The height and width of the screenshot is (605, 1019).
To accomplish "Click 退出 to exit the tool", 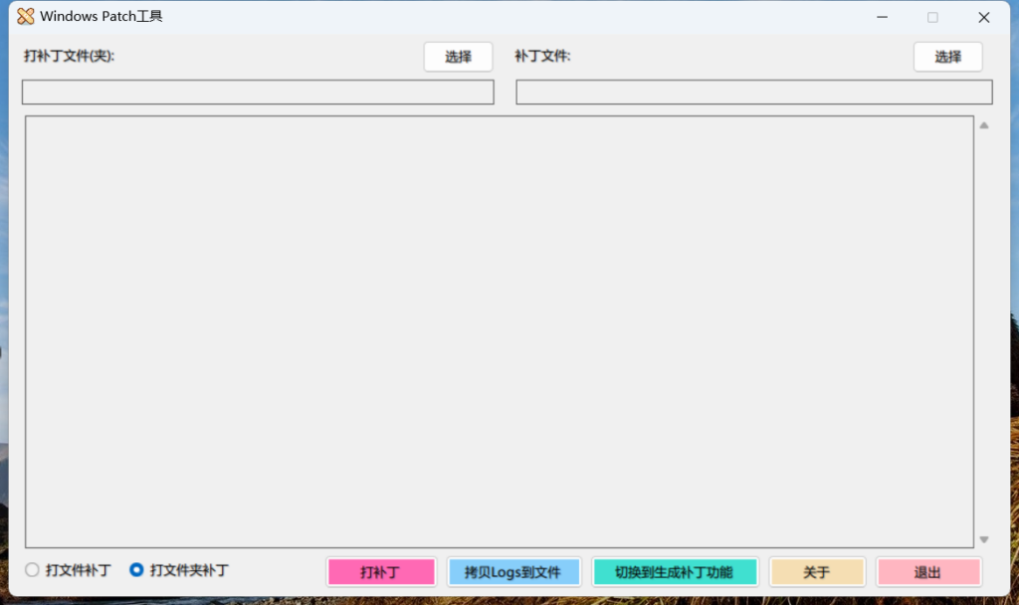I will [x=927, y=571].
